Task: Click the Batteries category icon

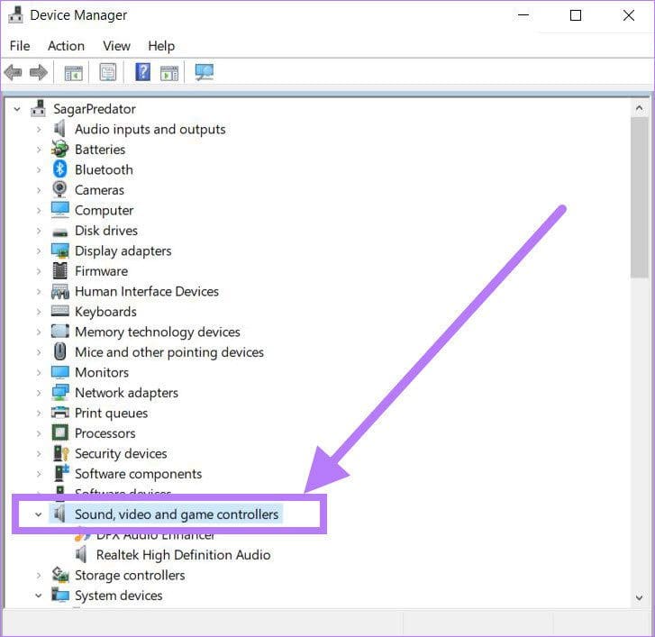Action: [60, 150]
